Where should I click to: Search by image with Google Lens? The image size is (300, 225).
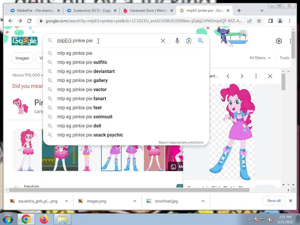click(x=189, y=41)
